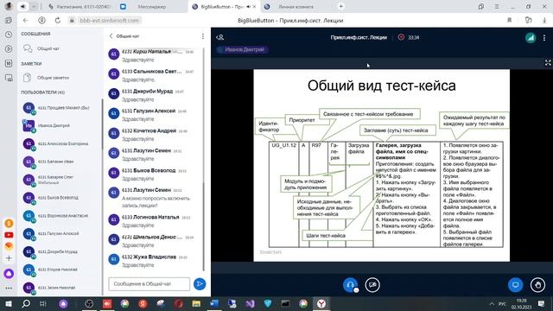Open history clock icon in browser sidebar

(9, 35)
